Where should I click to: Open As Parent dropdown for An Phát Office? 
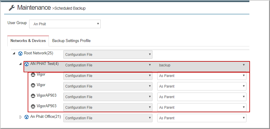pos(202,118)
